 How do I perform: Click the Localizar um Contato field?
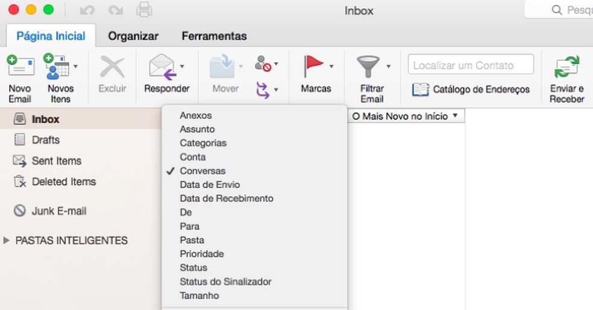coord(471,65)
